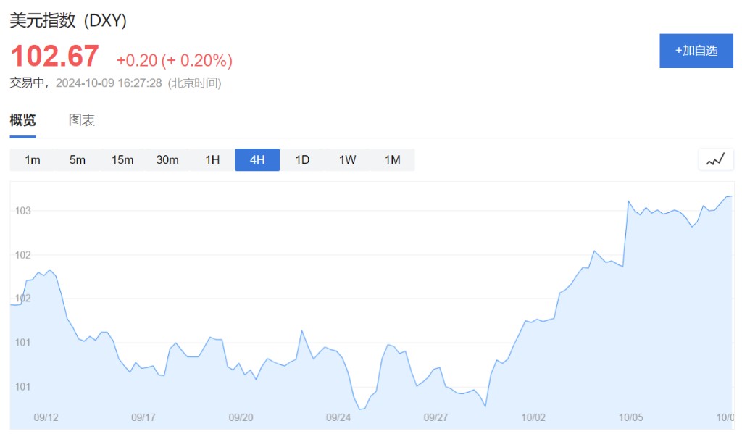Select the 5m interval button
This screenshot has height=434, width=742.
(78, 160)
